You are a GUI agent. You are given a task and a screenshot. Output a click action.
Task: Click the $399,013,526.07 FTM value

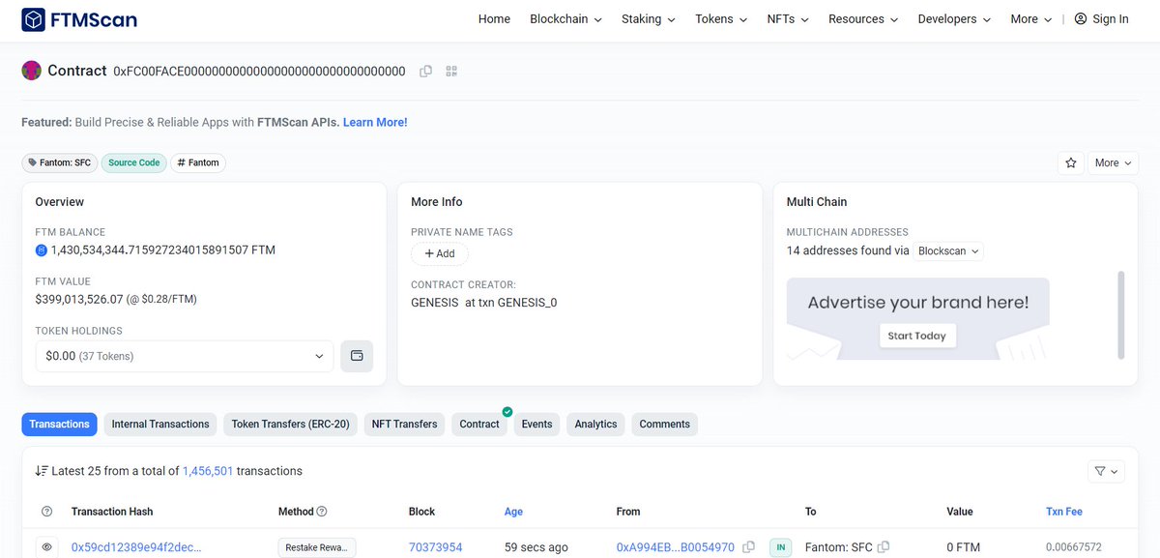pyautogui.click(x=79, y=300)
